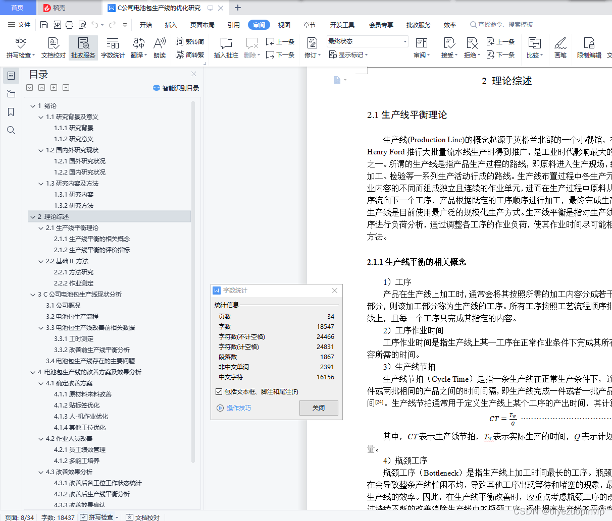Select outline item 4.2.1 员工绩效管理
The image size is (612, 521).
pyautogui.click(x=80, y=450)
